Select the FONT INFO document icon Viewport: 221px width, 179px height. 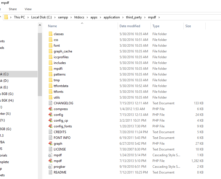point(50,138)
